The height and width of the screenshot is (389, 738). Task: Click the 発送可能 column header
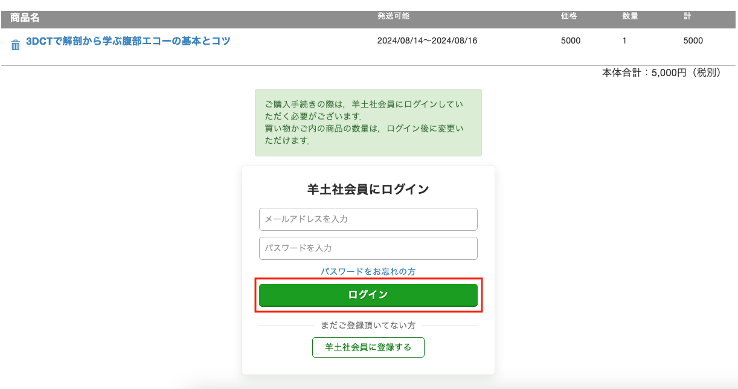coord(393,16)
